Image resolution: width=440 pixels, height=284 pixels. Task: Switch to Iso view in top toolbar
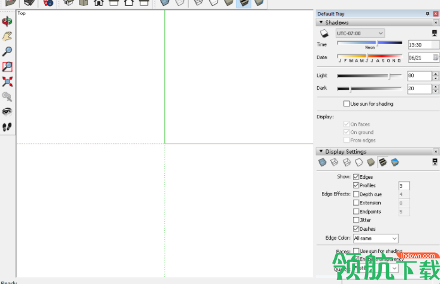click(68, 3)
